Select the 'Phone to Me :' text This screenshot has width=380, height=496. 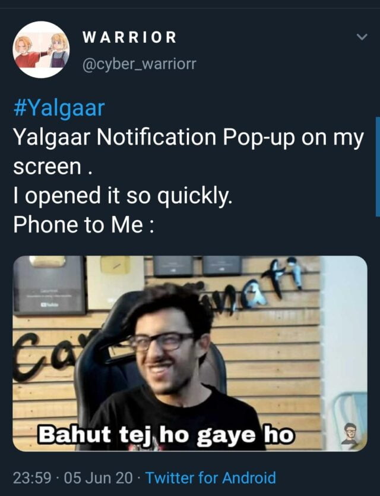tap(84, 225)
